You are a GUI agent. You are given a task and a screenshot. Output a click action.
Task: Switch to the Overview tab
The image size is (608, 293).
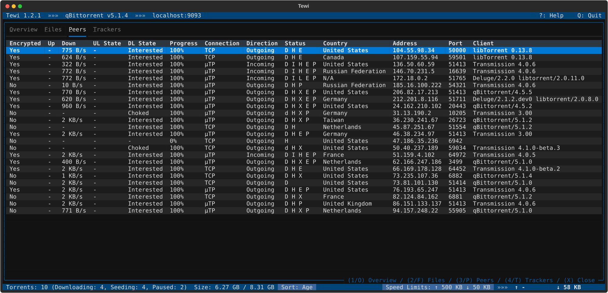23,29
